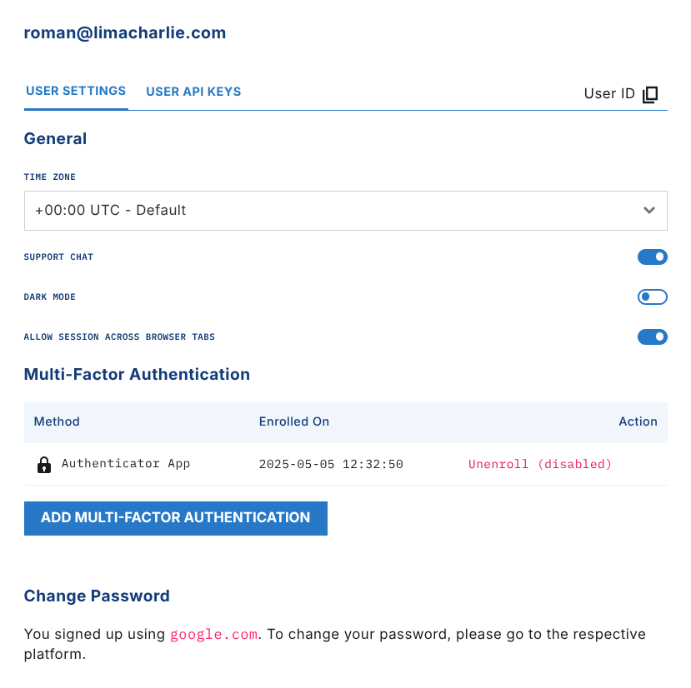Image resolution: width=691 pixels, height=688 pixels.
Task: Copy the User ID with the copy icon
Action: (x=651, y=94)
